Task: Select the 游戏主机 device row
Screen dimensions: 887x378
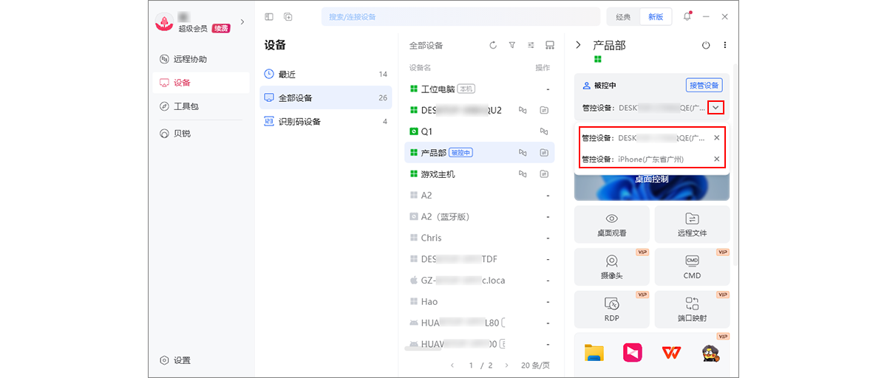Action: (480, 174)
